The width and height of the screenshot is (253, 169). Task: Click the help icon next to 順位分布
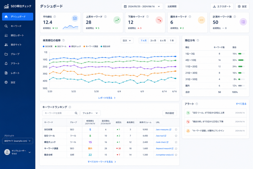pos(198,40)
